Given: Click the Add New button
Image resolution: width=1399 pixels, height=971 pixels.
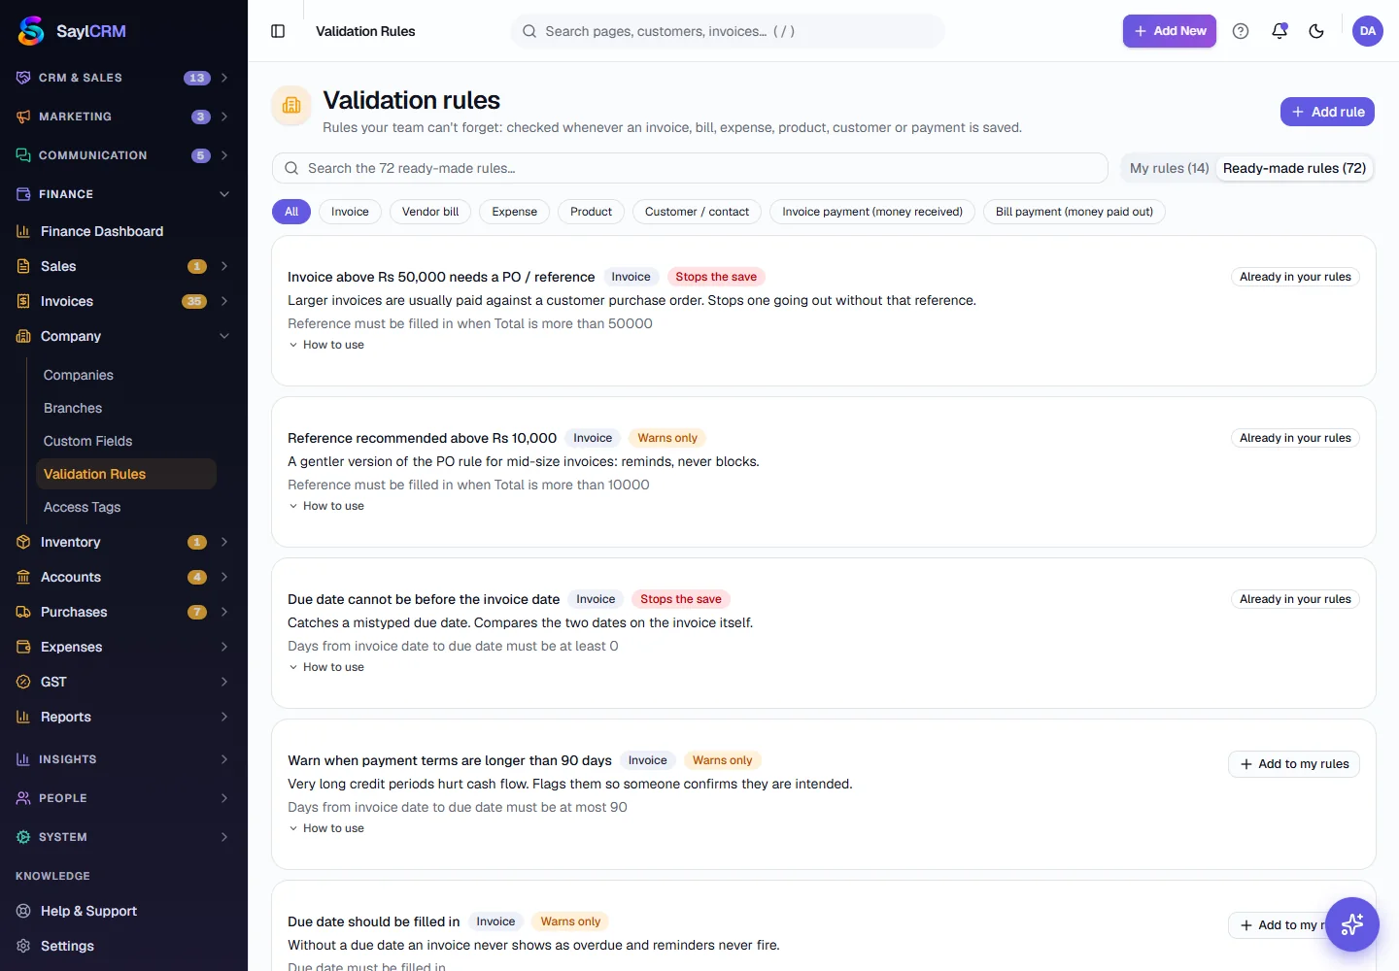Looking at the screenshot, I should (1170, 31).
